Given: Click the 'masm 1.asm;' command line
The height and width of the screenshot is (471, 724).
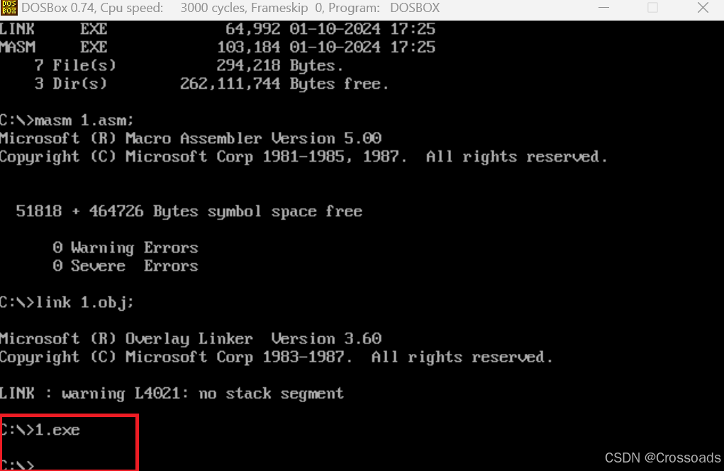Looking at the screenshot, I should pyautogui.click(x=67, y=120).
